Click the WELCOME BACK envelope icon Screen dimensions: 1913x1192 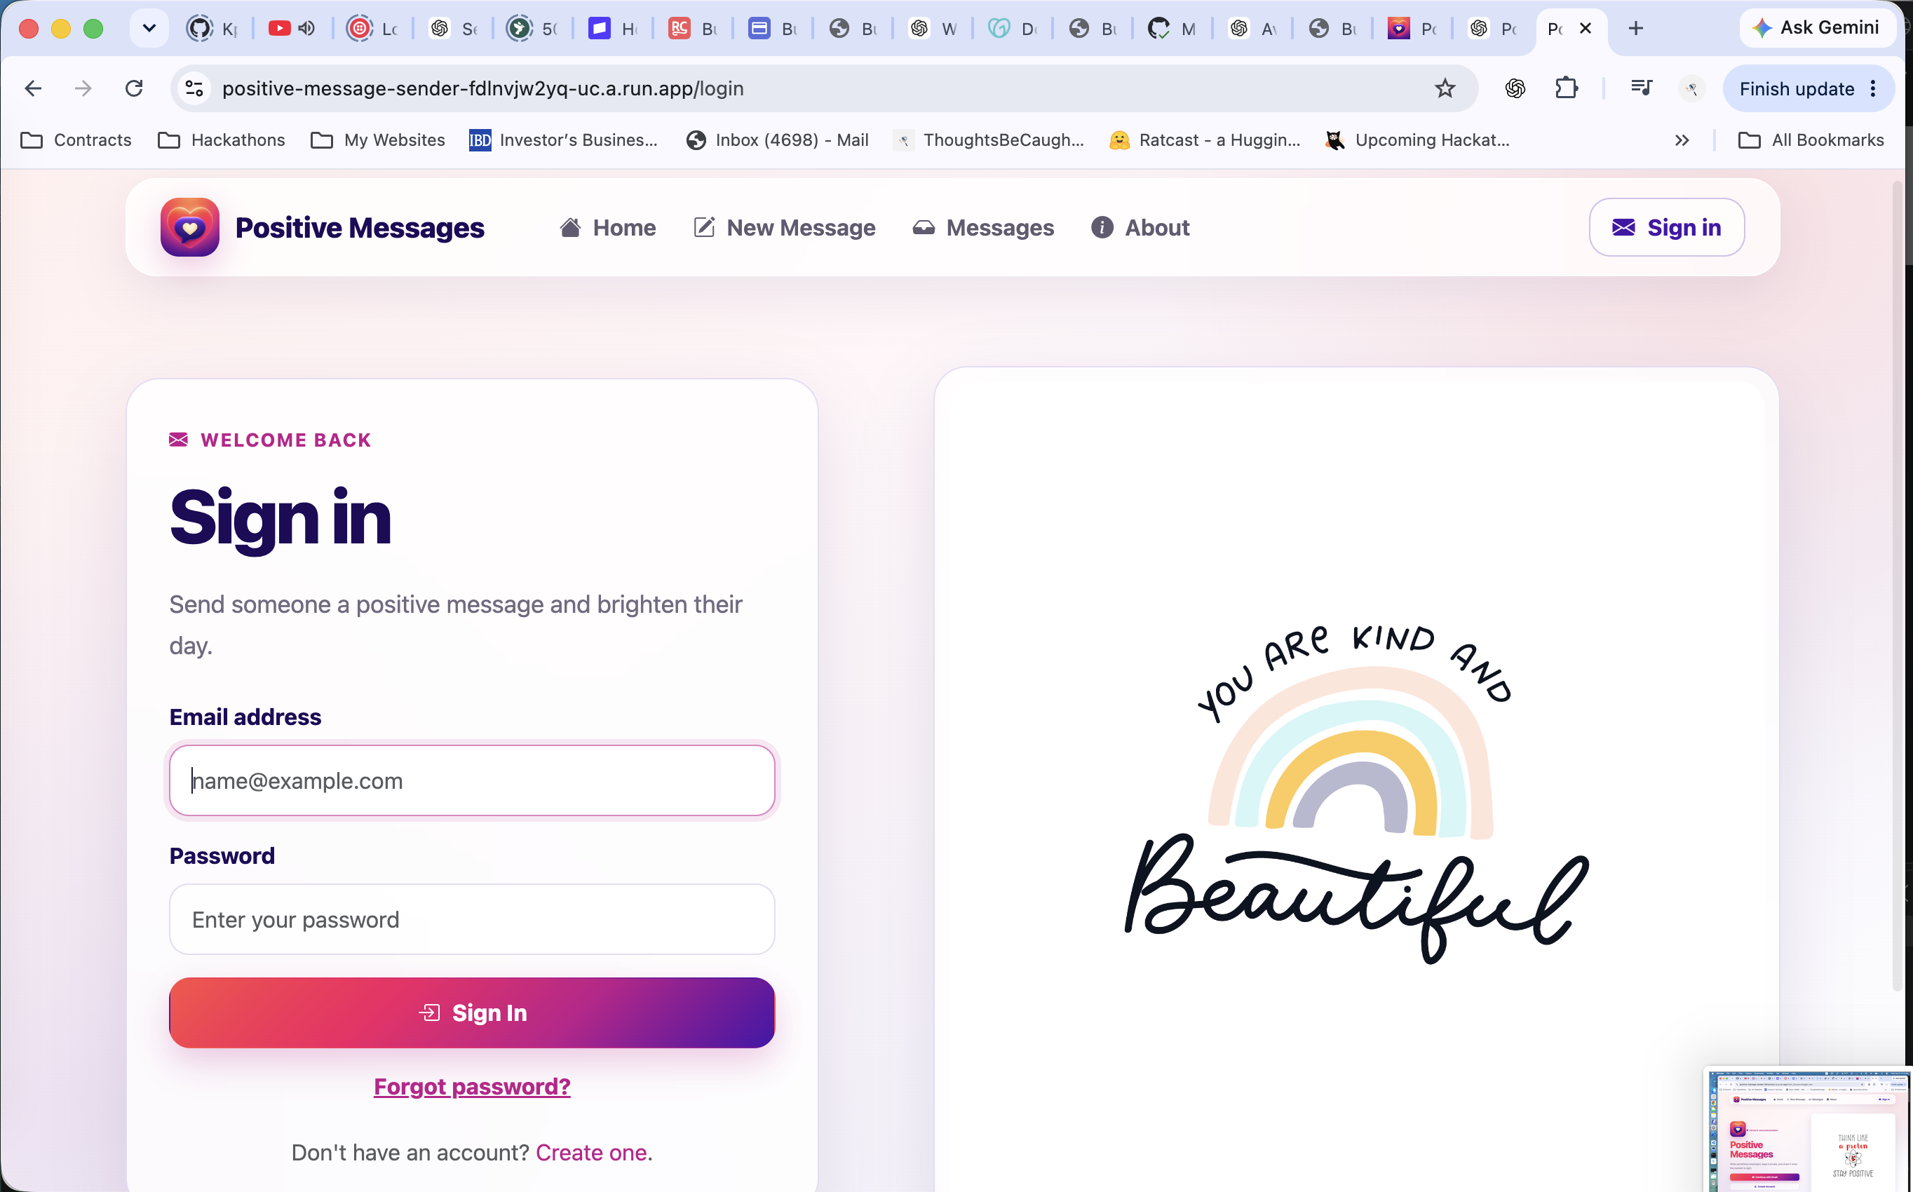[x=178, y=439]
